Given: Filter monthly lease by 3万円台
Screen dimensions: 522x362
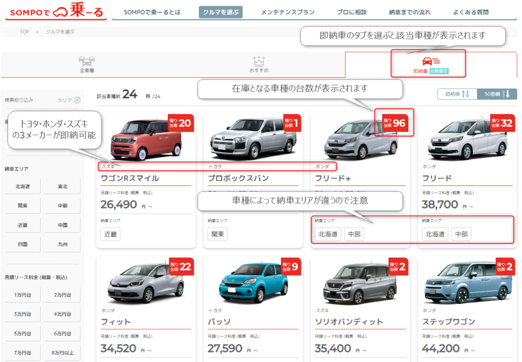Looking at the screenshot, I should click(22, 314).
